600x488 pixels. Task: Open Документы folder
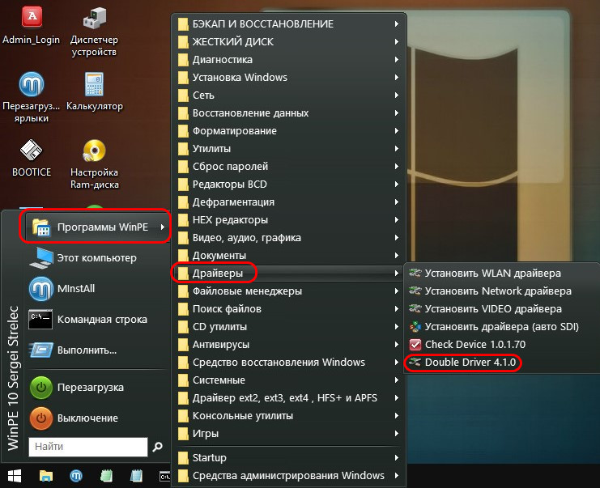coord(289,256)
